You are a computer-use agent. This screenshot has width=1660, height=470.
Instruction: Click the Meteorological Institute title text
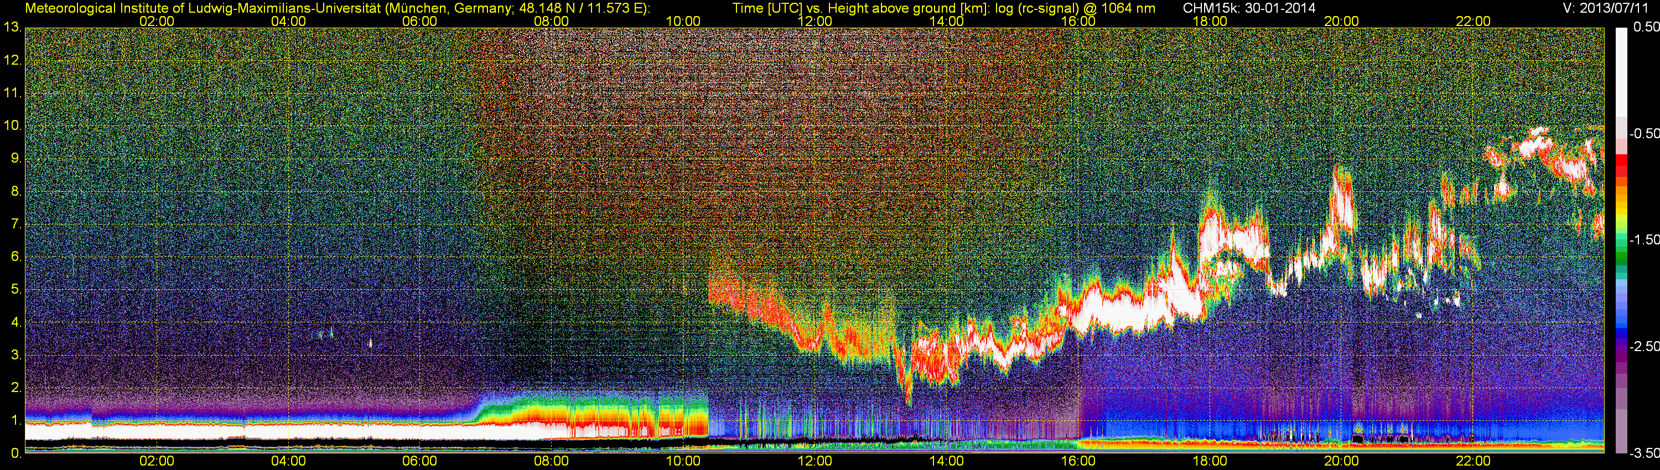[337, 8]
